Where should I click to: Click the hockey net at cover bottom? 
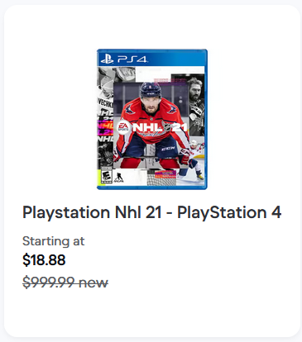tap(161, 178)
